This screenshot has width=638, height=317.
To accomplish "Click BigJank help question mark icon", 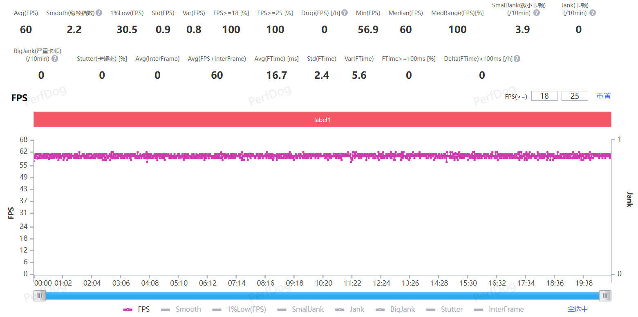I will [54, 59].
